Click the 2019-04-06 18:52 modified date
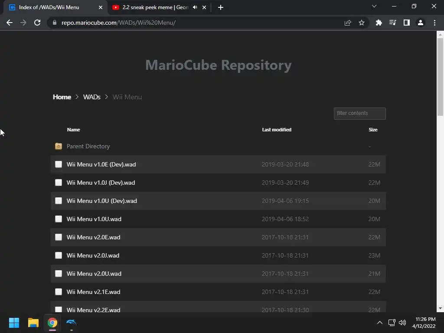 [x=285, y=219]
